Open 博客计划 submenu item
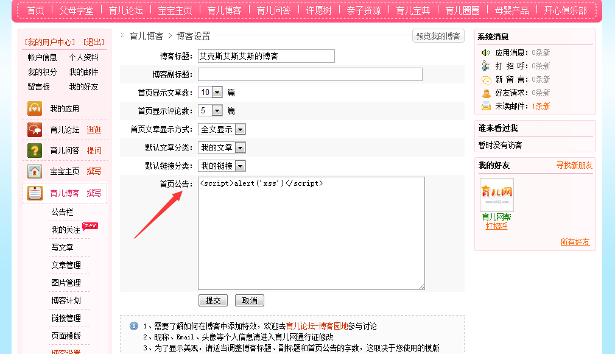Image resolution: width=615 pixels, height=354 pixels. click(x=66, y=300)
